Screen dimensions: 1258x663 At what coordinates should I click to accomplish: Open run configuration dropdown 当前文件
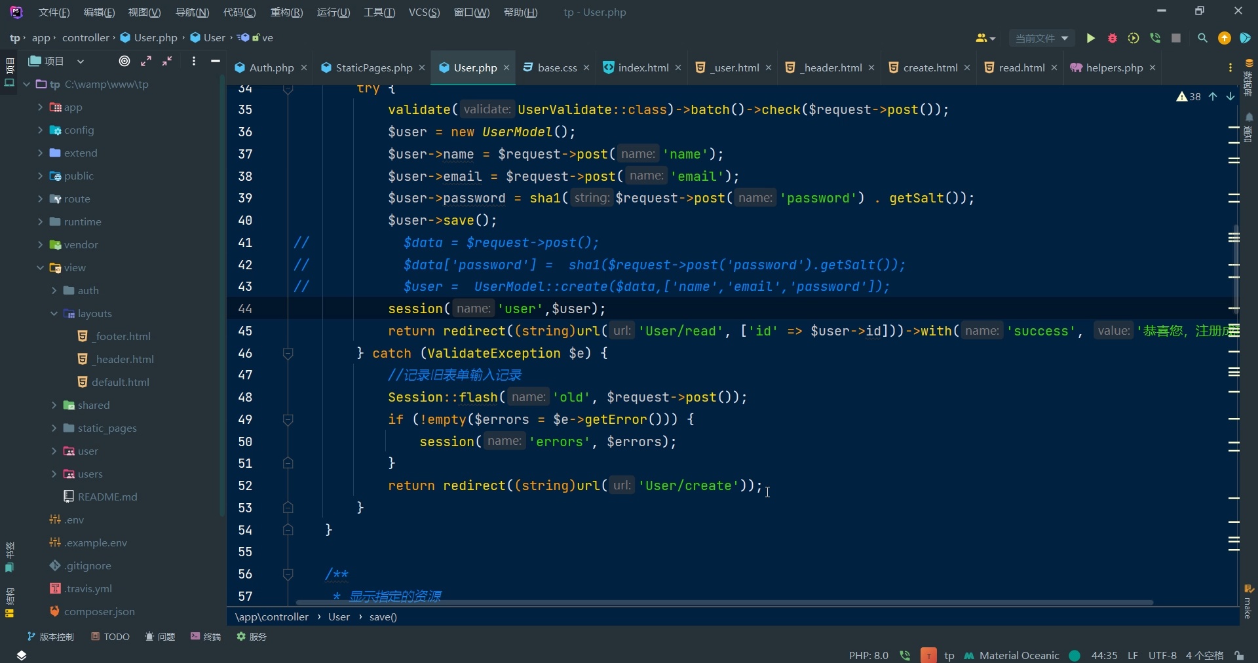1041,39
